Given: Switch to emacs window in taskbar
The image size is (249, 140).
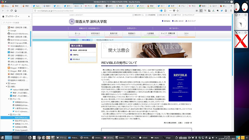Looking at the screenshot, I should (x=97, y=138).
